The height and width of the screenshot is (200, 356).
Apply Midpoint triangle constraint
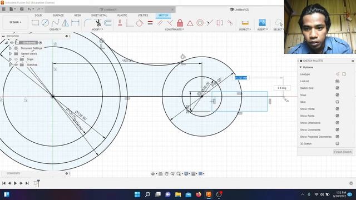pyautogui.click(x=190, y=23)
